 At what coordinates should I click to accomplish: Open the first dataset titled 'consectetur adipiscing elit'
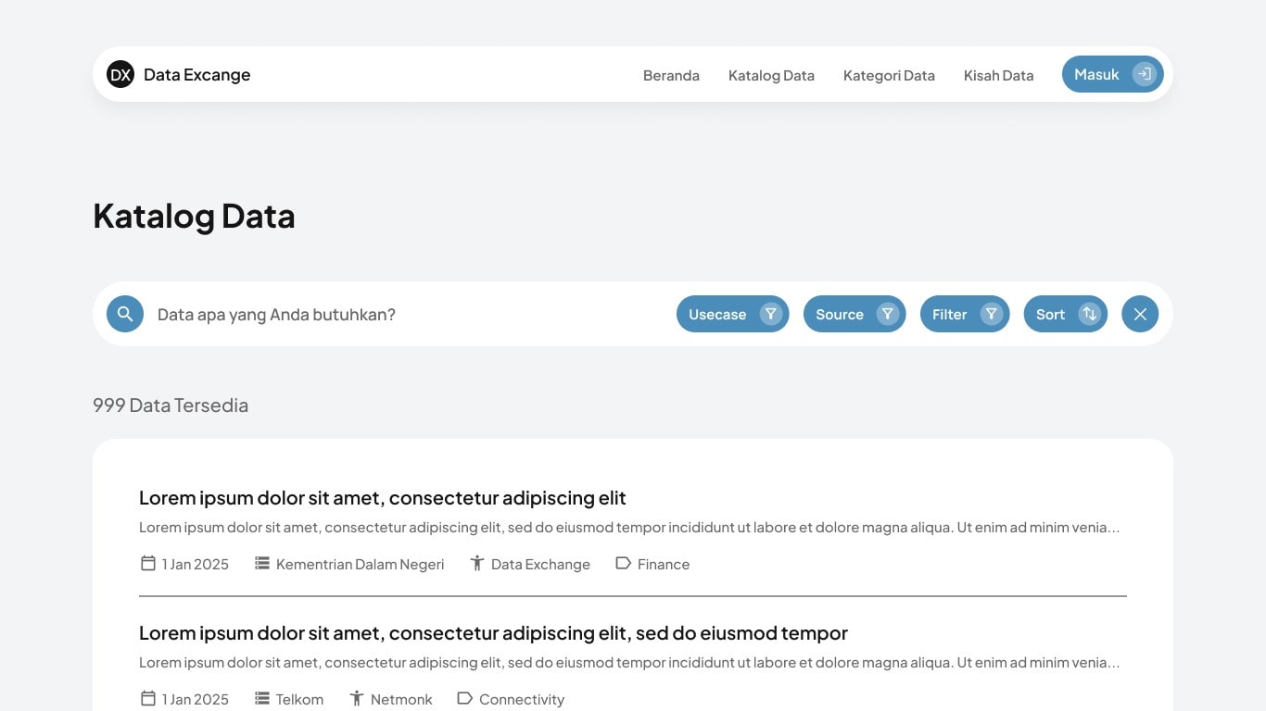click(383, 498)
